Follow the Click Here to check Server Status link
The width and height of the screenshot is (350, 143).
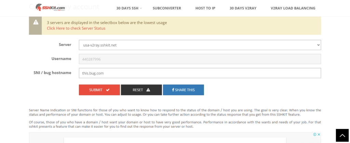click(76, 28)
